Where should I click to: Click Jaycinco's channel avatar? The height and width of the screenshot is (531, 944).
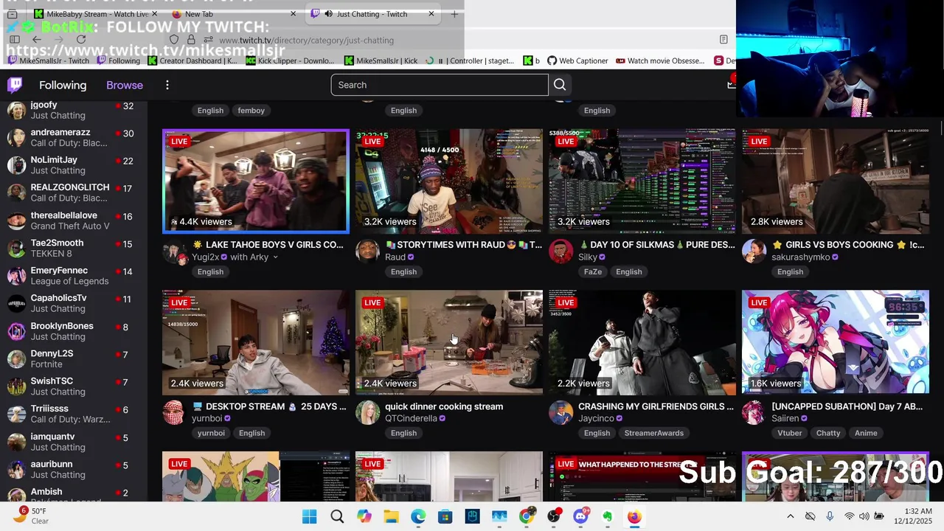point(560,412)
